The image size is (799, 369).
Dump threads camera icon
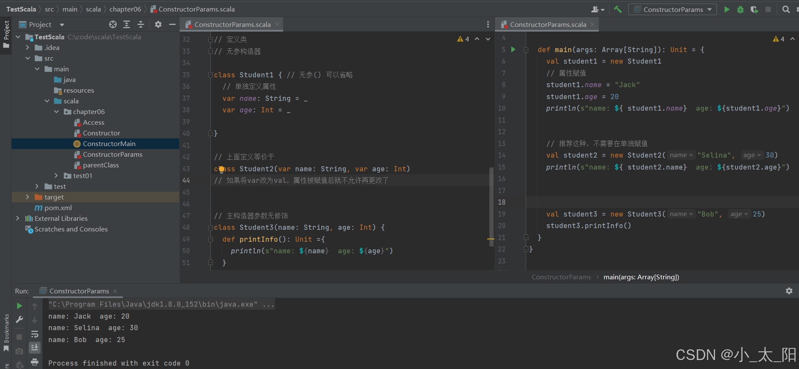19,351
